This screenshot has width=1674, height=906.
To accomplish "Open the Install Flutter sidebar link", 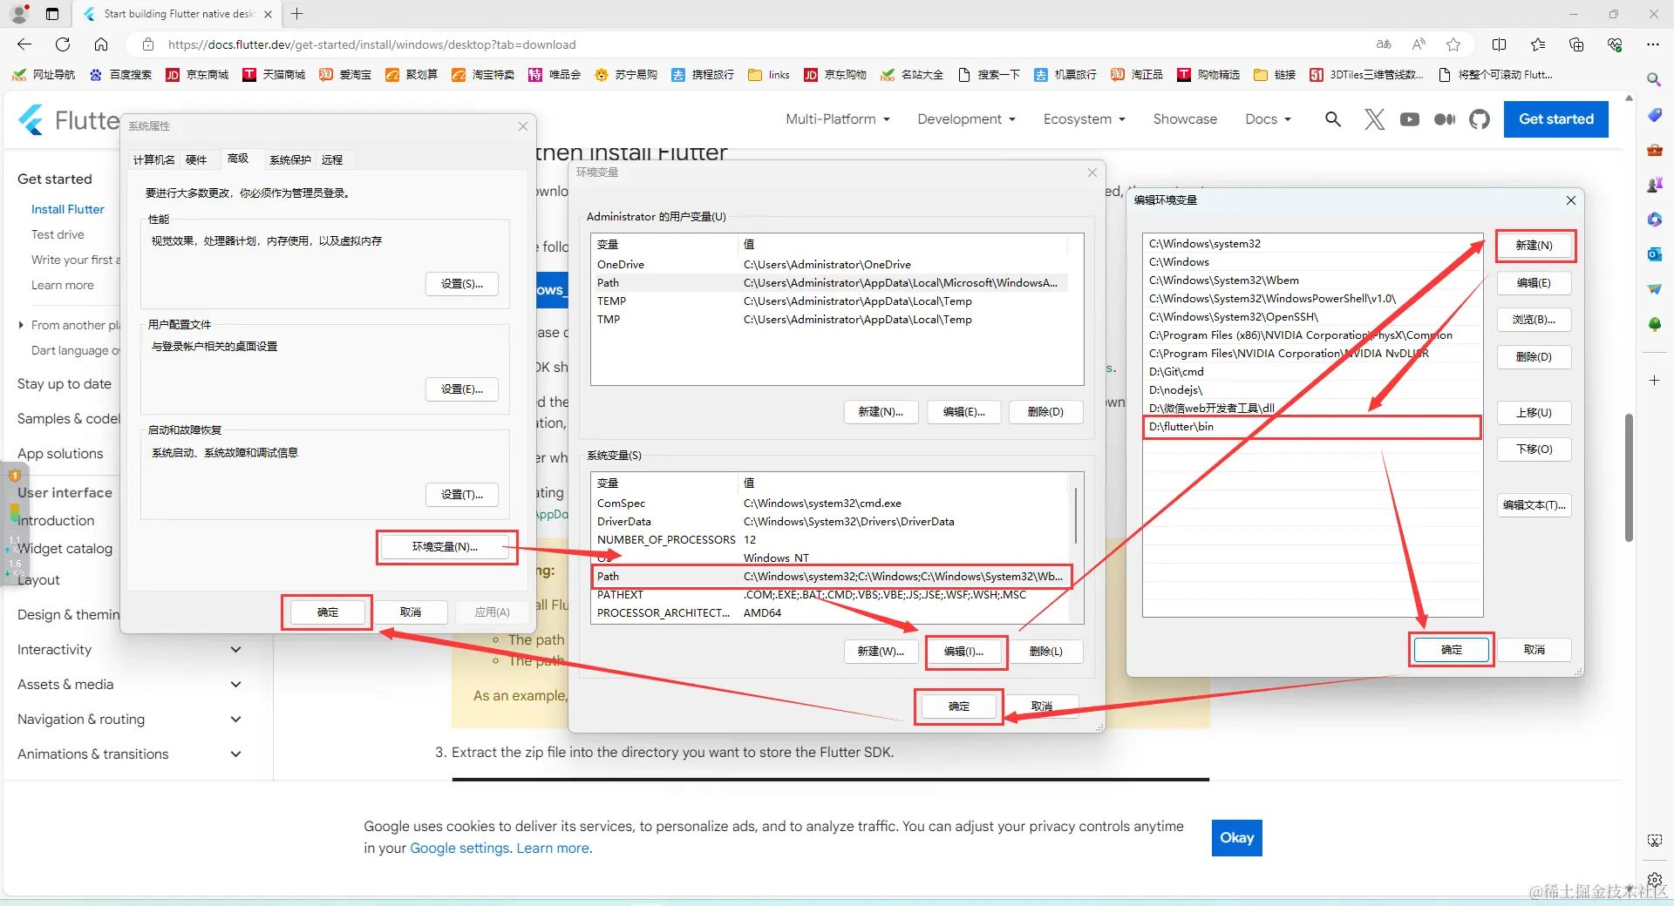I will (x=68, y=209).
